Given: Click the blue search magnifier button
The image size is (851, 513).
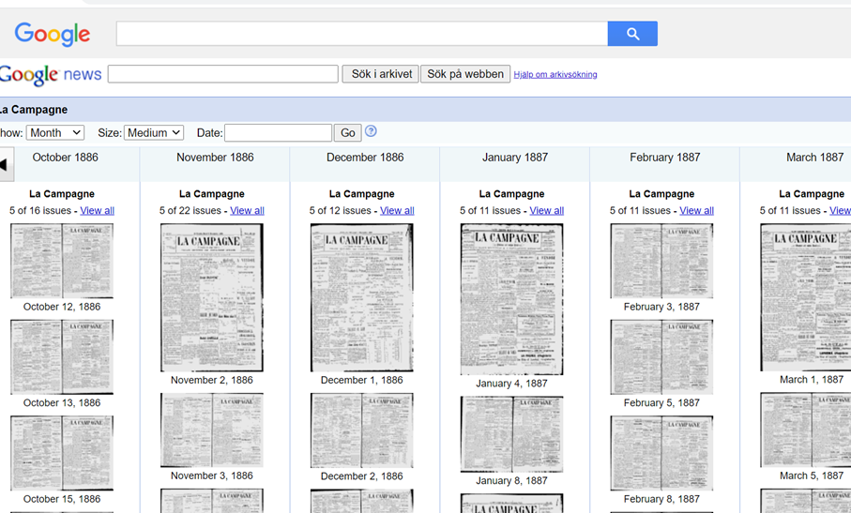Looking at the screenshot, I should click(632, 34).
